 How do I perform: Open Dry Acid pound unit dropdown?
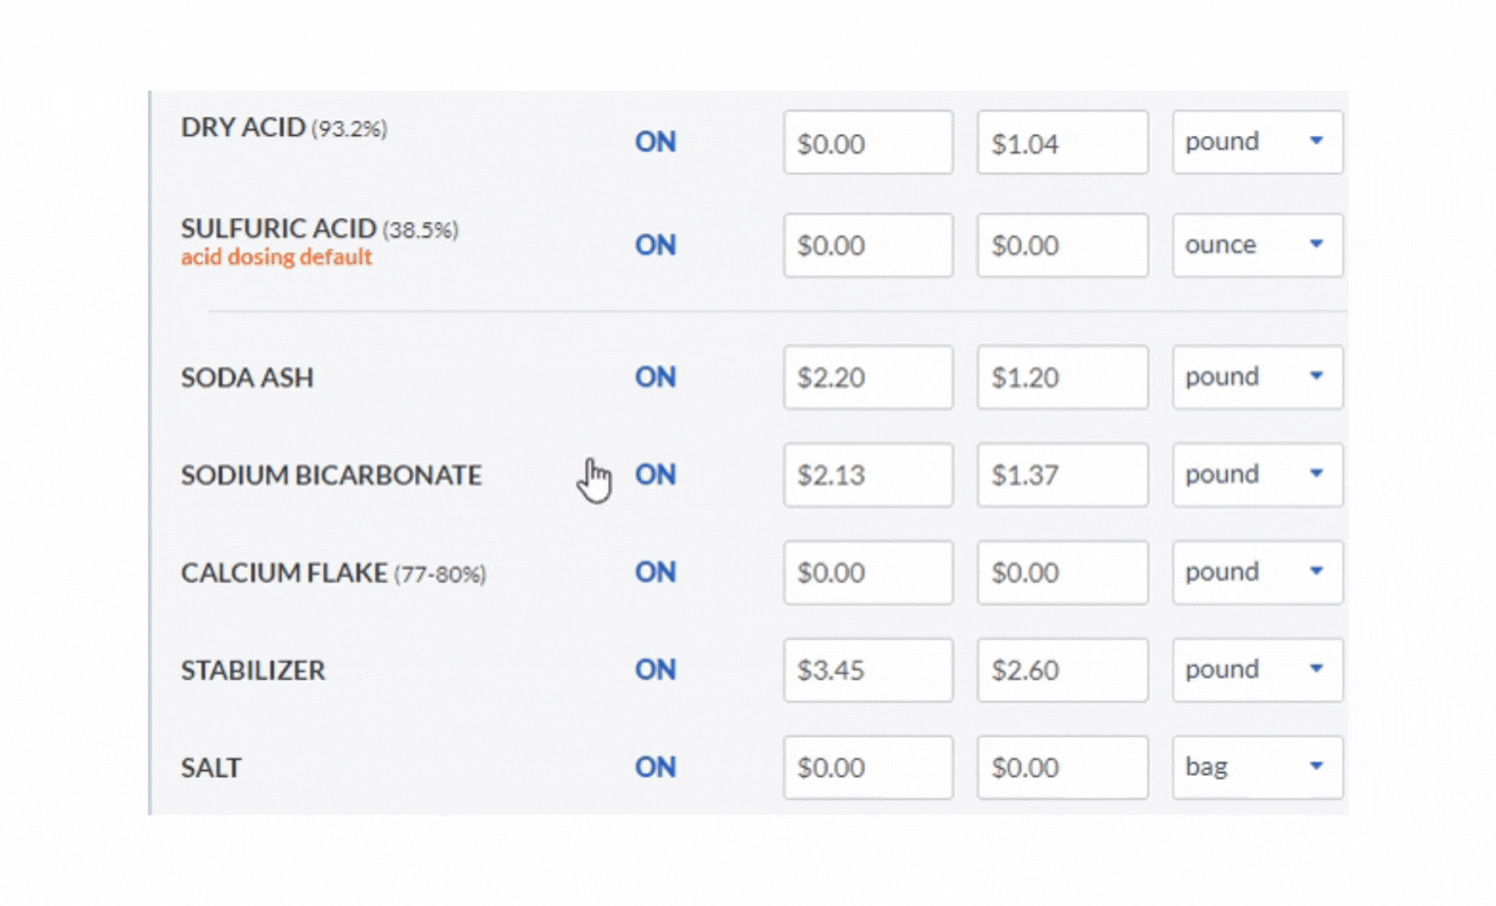click(1257, 142)
